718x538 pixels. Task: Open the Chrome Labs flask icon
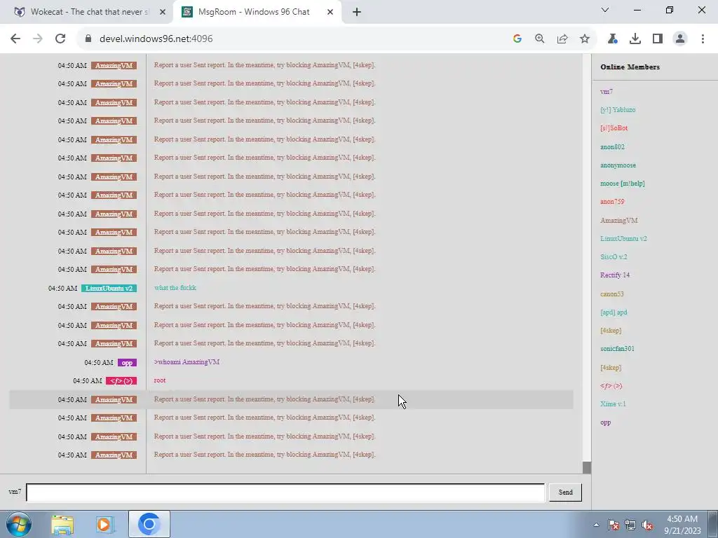[613, 39]
